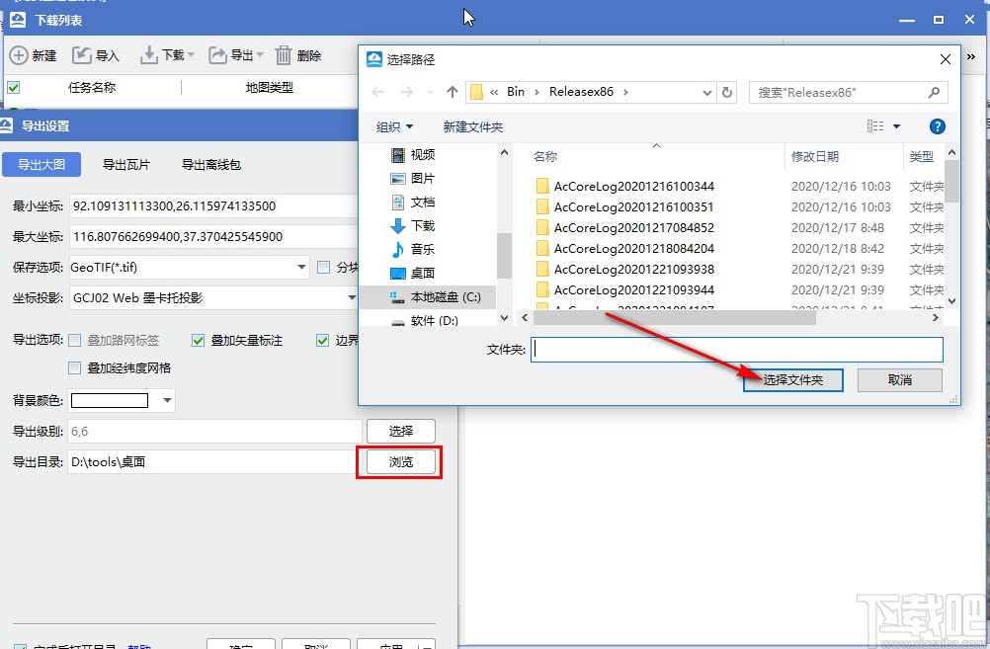Click the file list horizontal scrollbar

674,318
